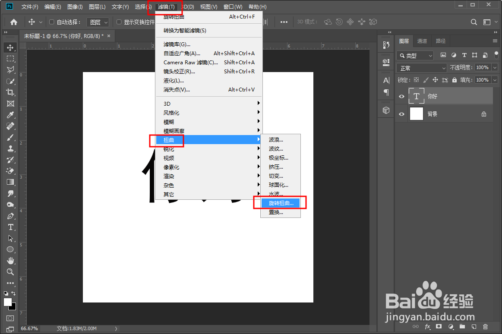Add a layer style via fx icon
Viewport: 502px width, 334px height.
coord(427,327)
